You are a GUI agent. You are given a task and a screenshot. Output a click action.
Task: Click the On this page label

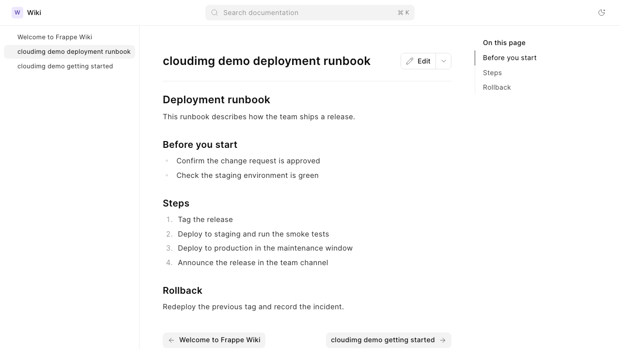(504, 43)
